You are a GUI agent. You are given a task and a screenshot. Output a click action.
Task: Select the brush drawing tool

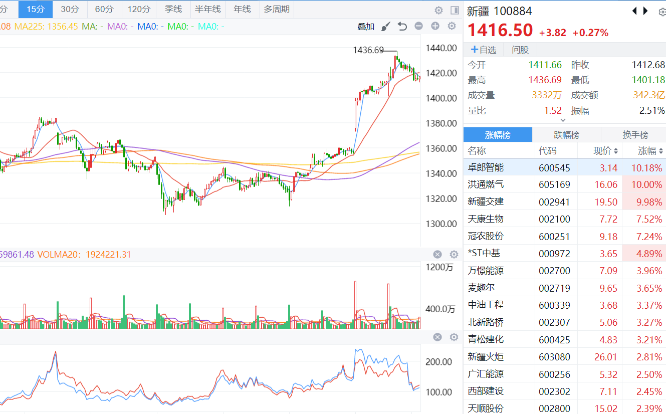coord(385,27)
